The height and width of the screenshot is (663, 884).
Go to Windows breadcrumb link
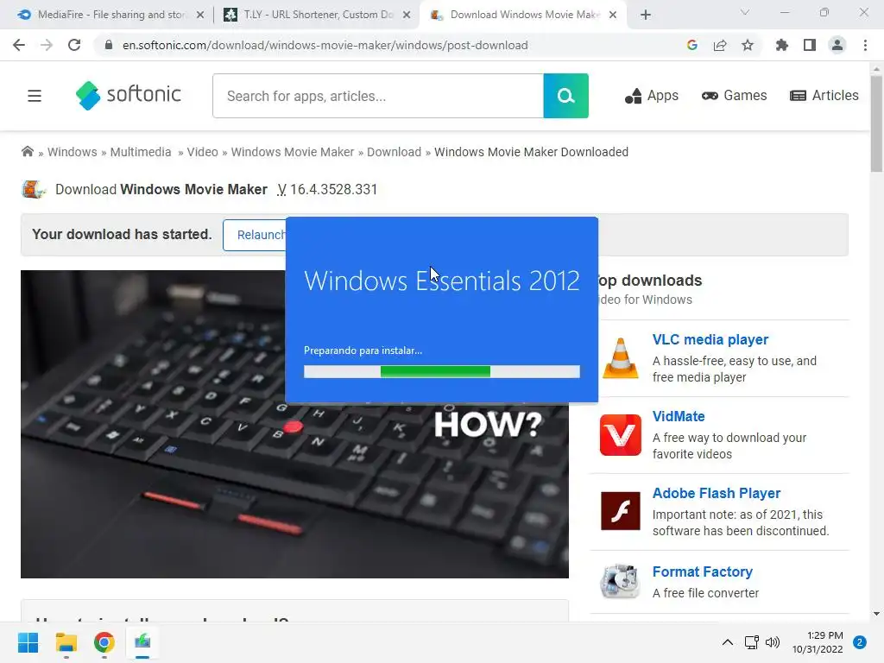(x=73, y=152)
